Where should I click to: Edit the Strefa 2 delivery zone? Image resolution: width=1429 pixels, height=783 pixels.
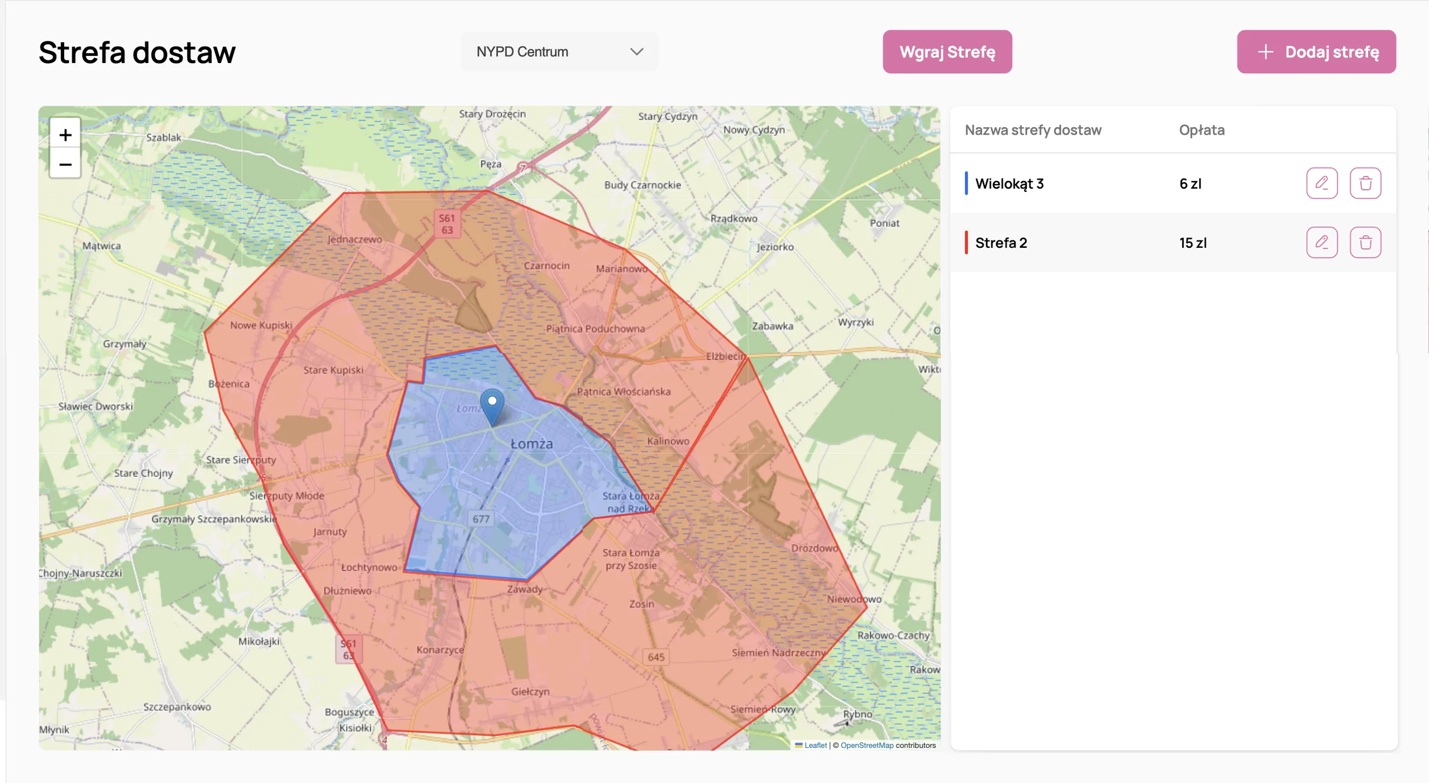pos(1322,242)
